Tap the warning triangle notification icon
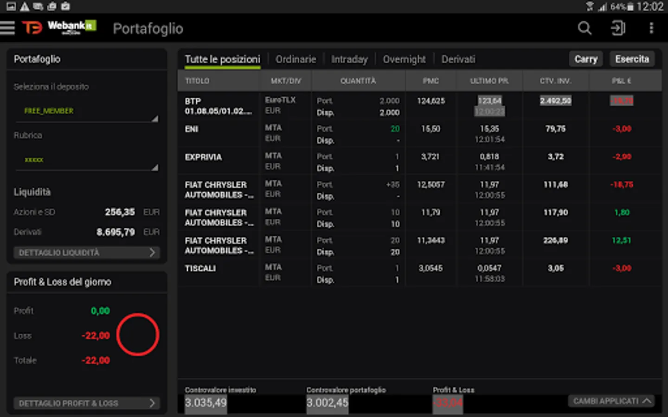668x417 pixels. tap(25, 6)
